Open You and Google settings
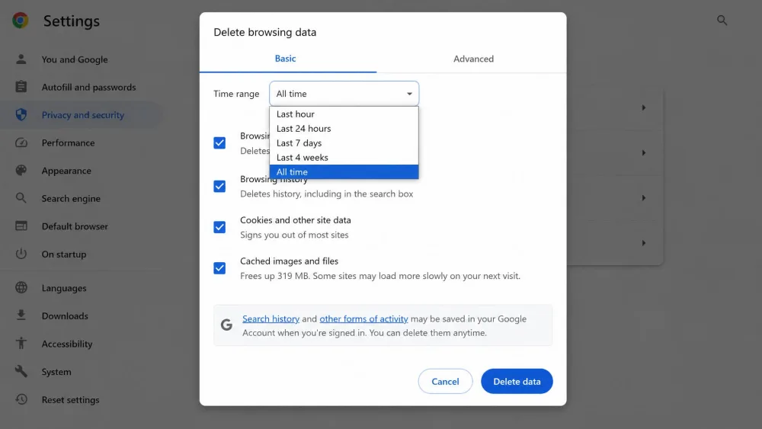The width and height of the screenshot is (762, 429). point(75,59)
